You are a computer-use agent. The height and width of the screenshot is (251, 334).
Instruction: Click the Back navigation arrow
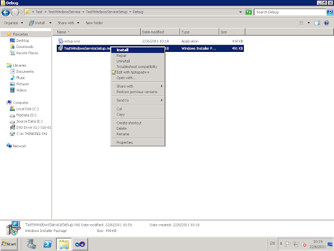6,12
